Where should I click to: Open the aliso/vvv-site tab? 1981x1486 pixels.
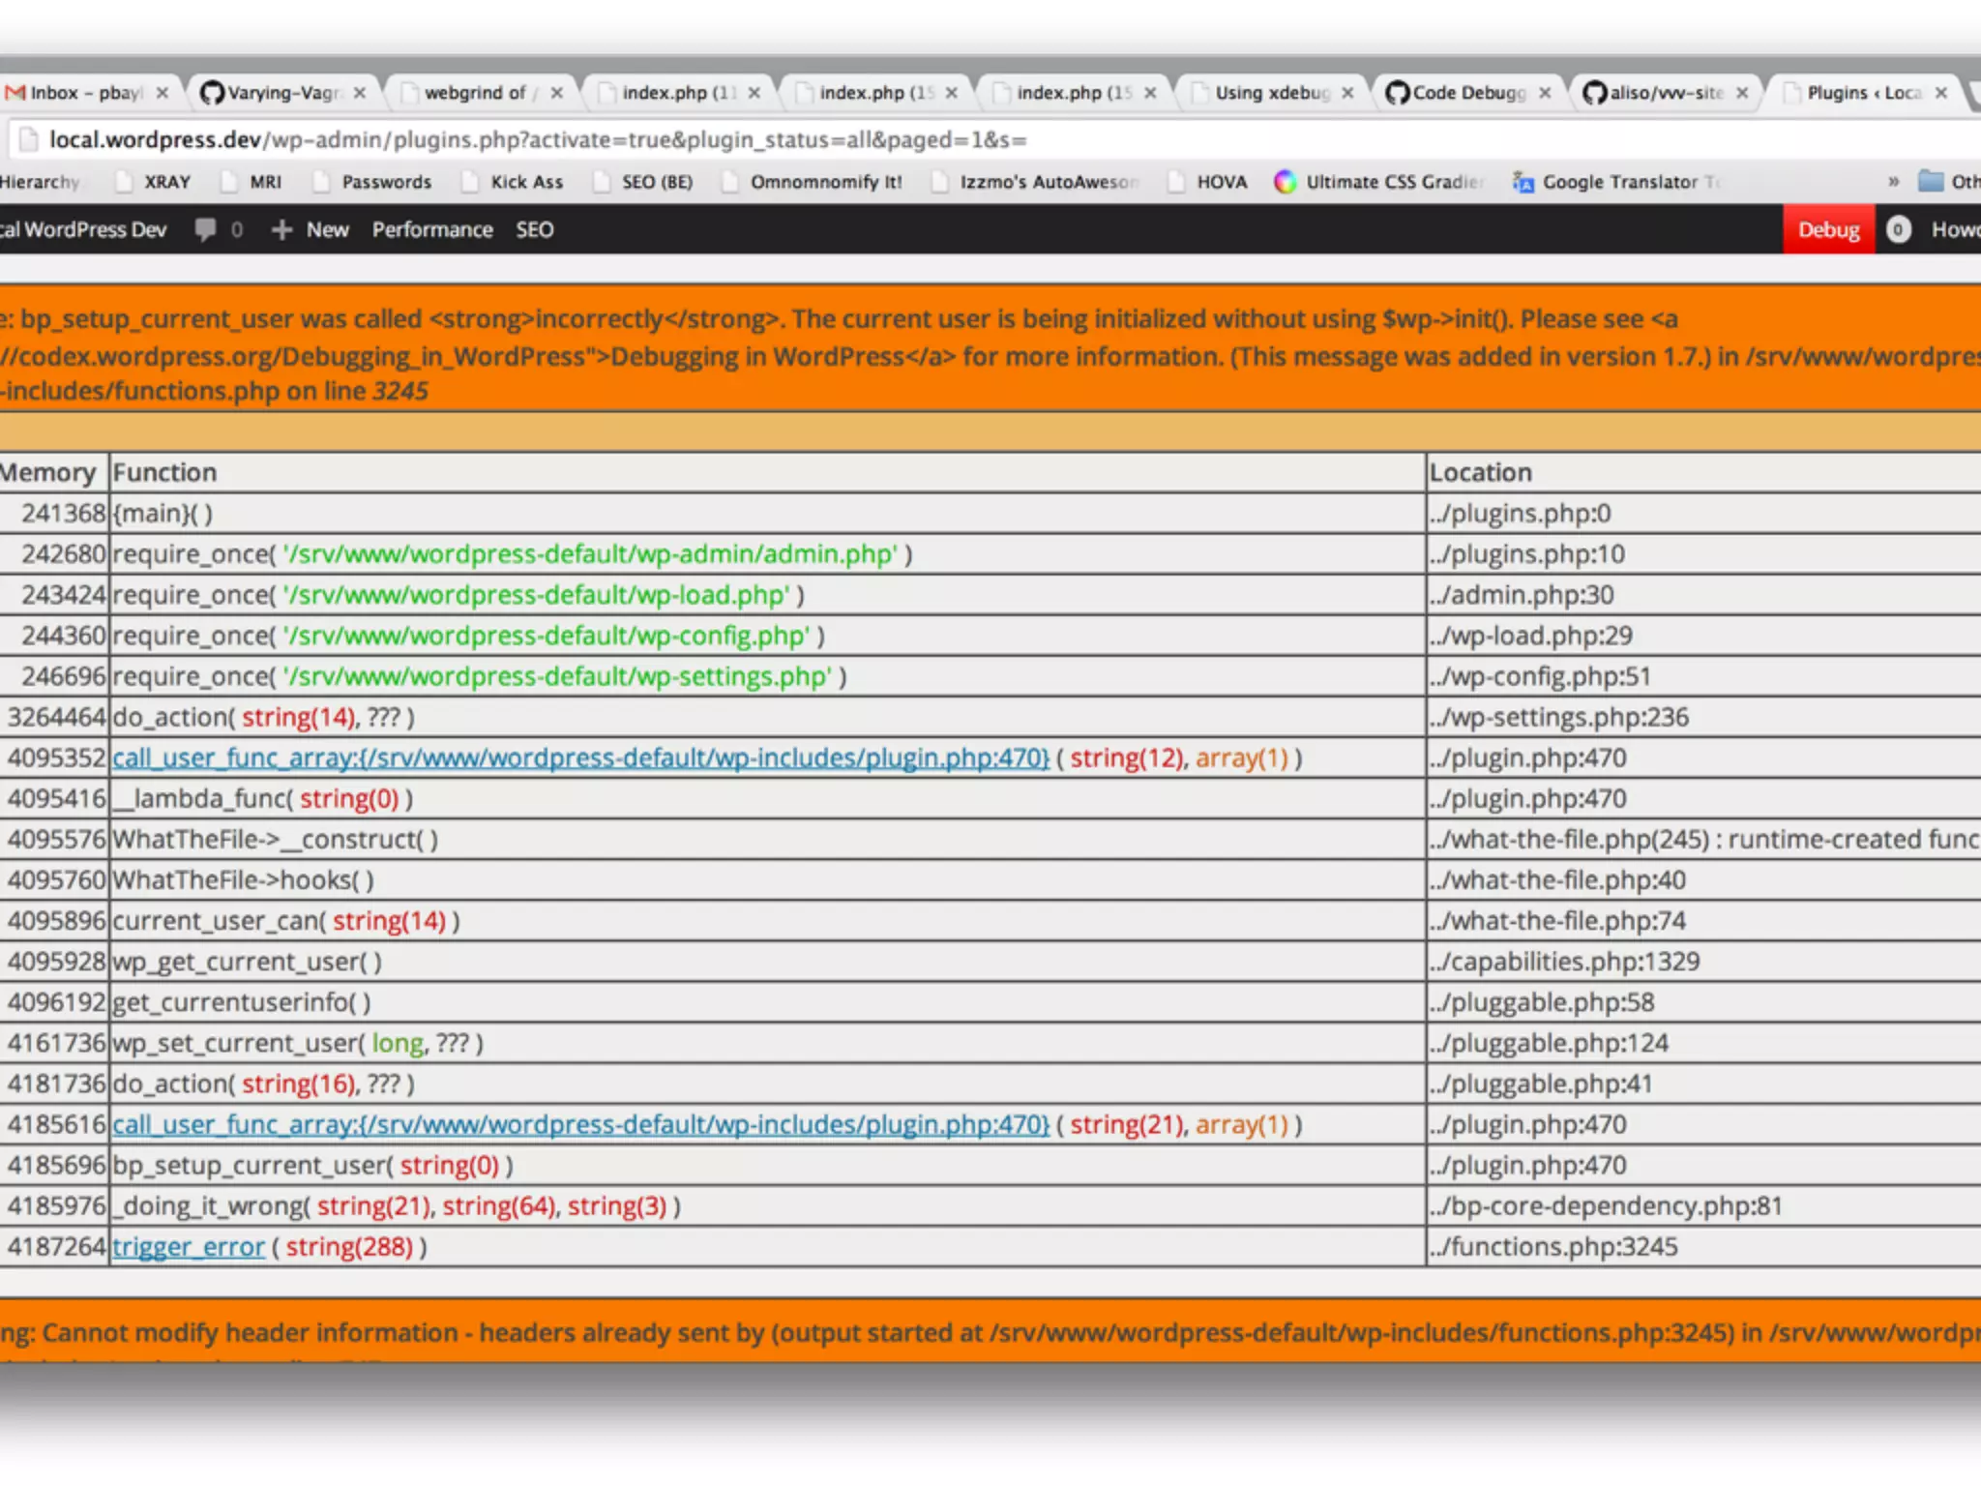point(1666,93)
